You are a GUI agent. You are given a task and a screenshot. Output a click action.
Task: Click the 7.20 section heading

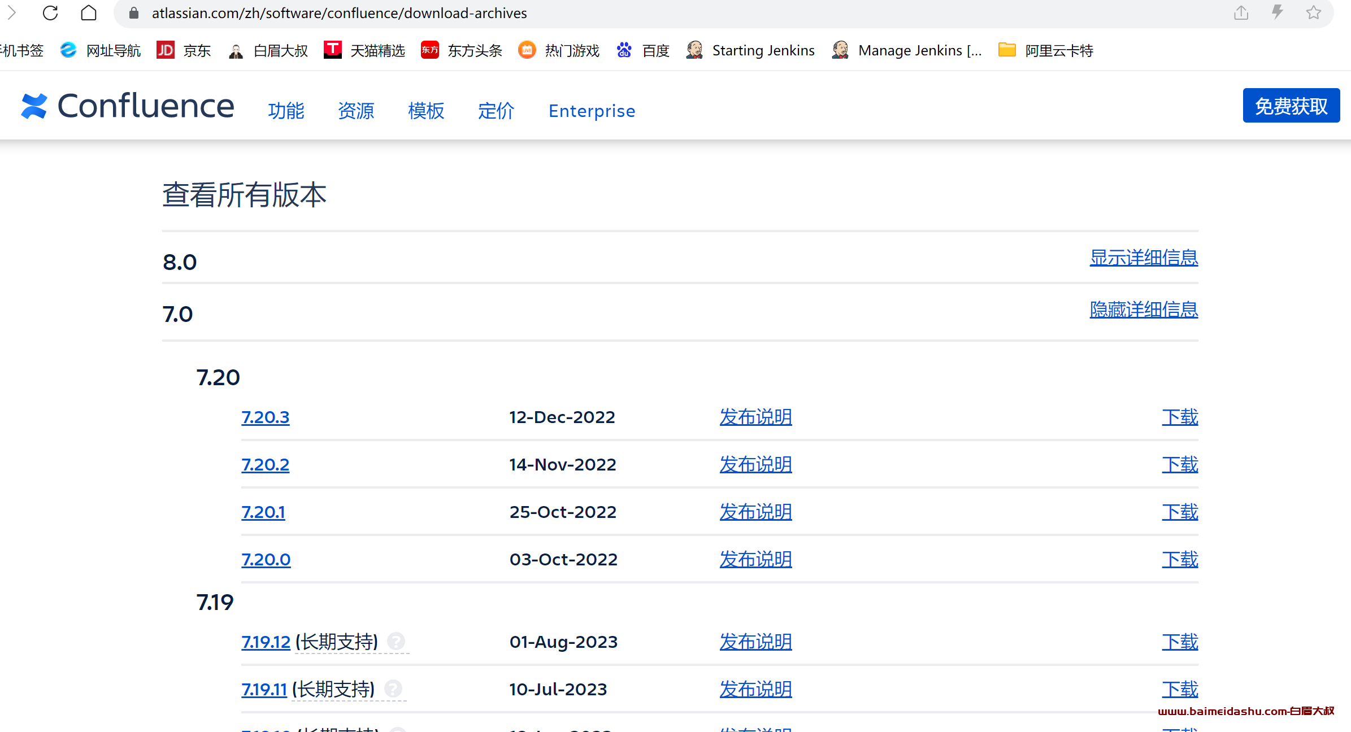point(218,377)
